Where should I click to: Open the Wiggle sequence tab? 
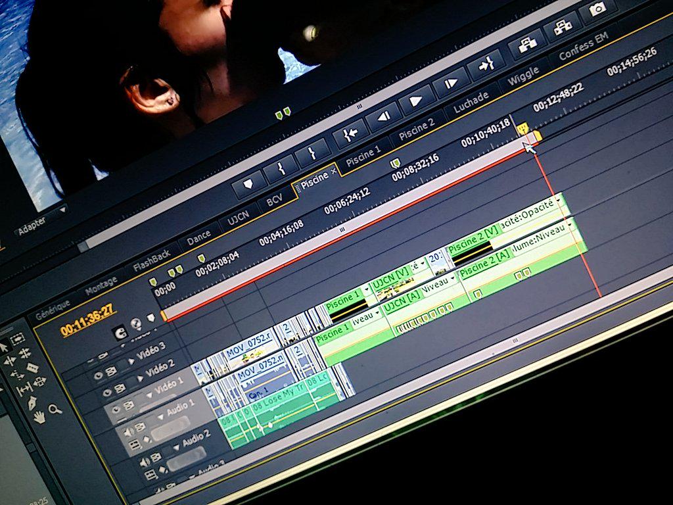(523, 76)
